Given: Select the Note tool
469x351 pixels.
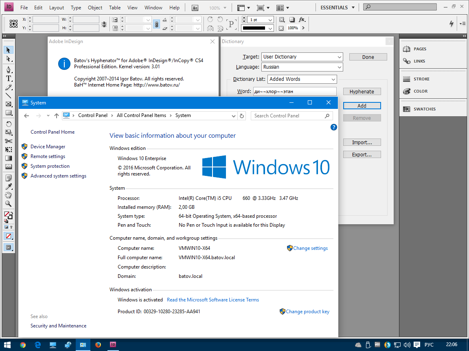Looking at the screenshot, I should click(9, 178).
